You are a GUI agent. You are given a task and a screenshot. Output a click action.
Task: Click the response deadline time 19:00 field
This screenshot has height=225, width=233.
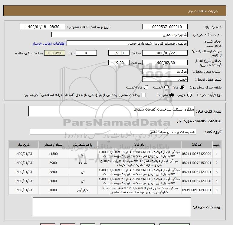(x=119, y=53)
